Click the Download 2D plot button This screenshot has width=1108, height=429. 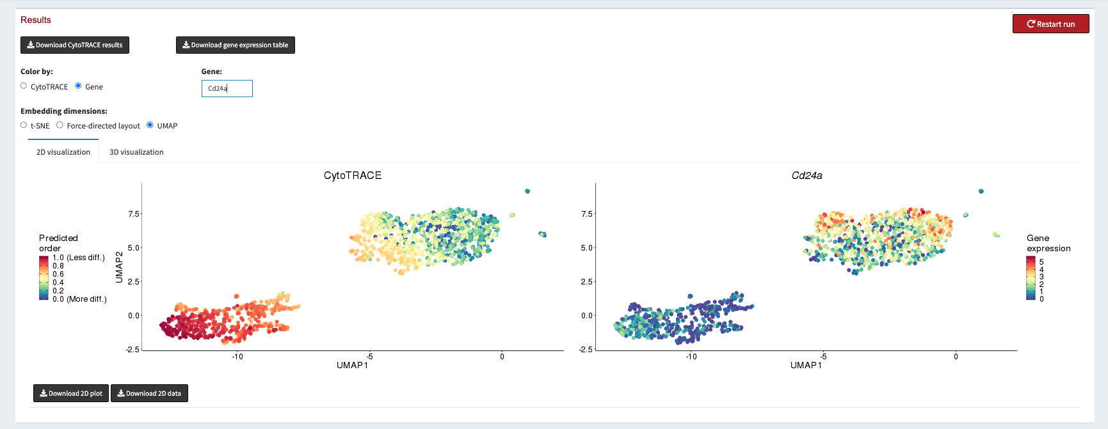(x=70, y=393)
